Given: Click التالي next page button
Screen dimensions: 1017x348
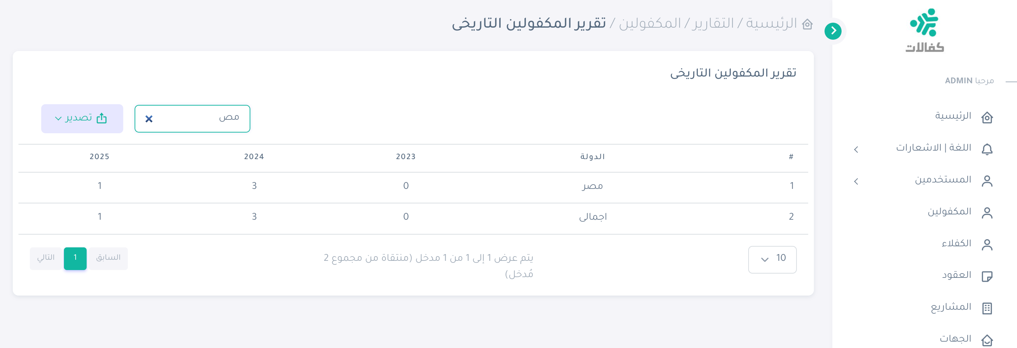Looking at the screenshot, I should click(x=46, y=258).
